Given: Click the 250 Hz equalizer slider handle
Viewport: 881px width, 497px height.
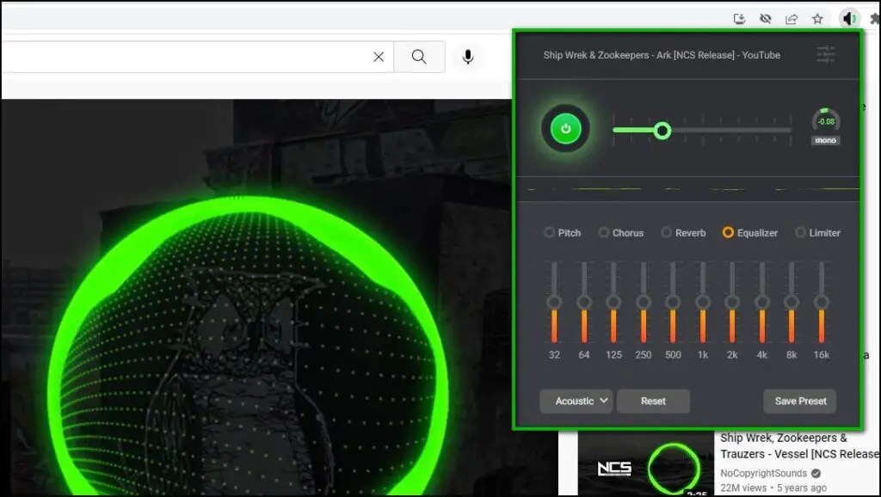Looking at the screenshot, I should pyautogui.click(x=644, y=302).
